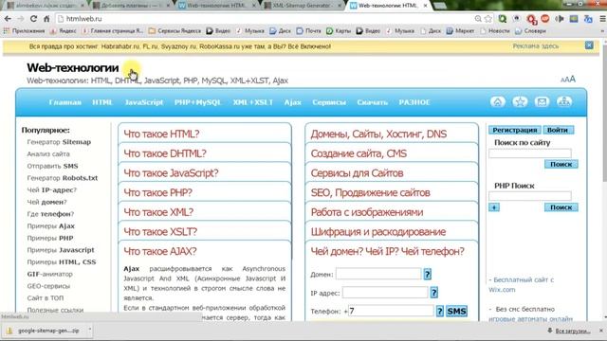Open the JavaScript menu item
The height and width of the screenshot is (341, 607).
[x=143, y=102]
